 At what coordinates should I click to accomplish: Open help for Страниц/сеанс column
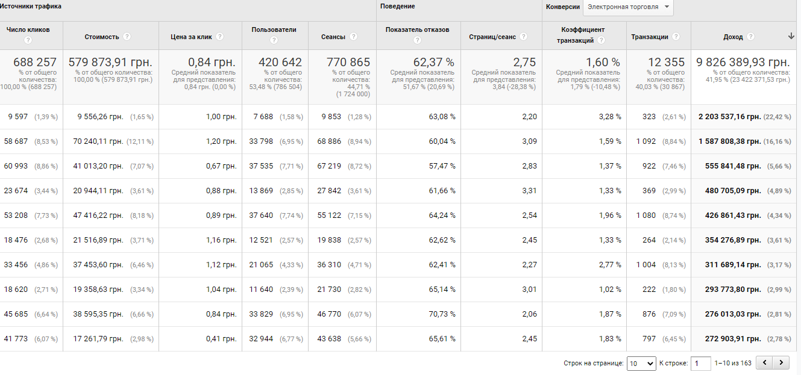pyautogui.click(x=523, y=37)
